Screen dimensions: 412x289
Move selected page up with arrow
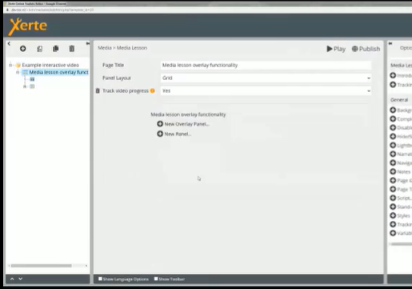[12, 279]
